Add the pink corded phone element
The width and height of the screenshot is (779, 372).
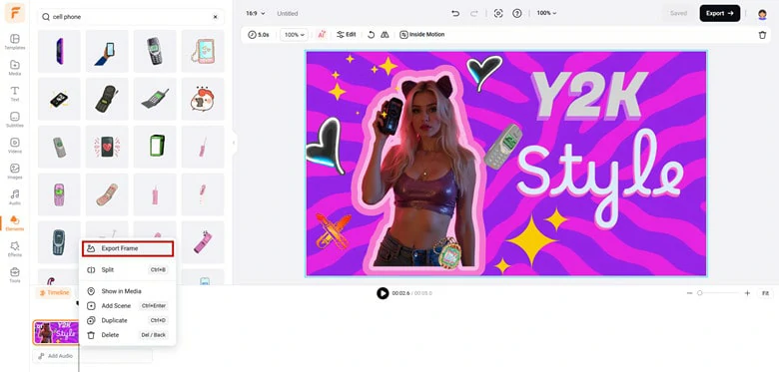203,51
